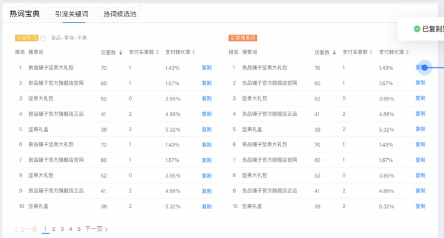Open the 热词候选池 tab
This screenshot has width=444, height=238.
(x=120, y=14)
